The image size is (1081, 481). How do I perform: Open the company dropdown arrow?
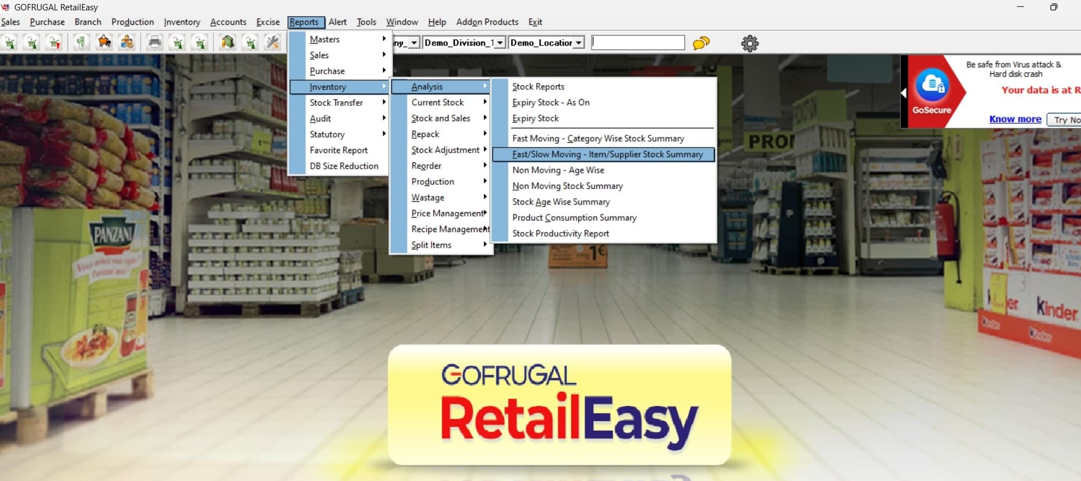click(414, 43)
